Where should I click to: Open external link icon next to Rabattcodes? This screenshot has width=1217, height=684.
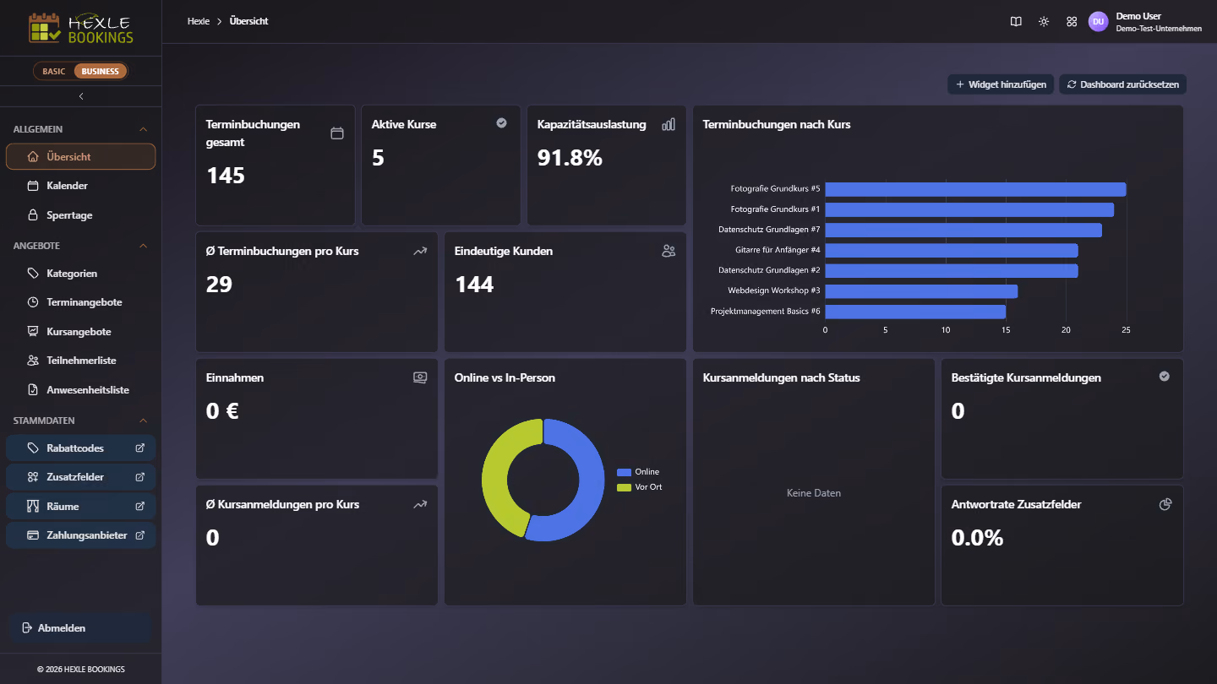point(140,448)
